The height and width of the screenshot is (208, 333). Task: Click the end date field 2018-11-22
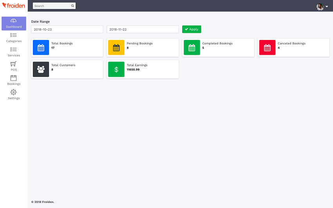pos(142,29)
